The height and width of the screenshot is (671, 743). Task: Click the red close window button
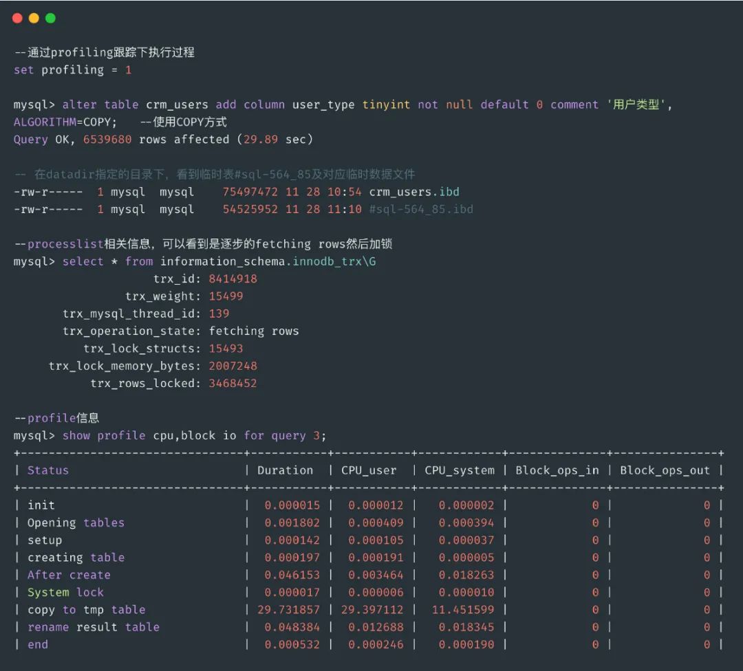click(x=17, y=19)
